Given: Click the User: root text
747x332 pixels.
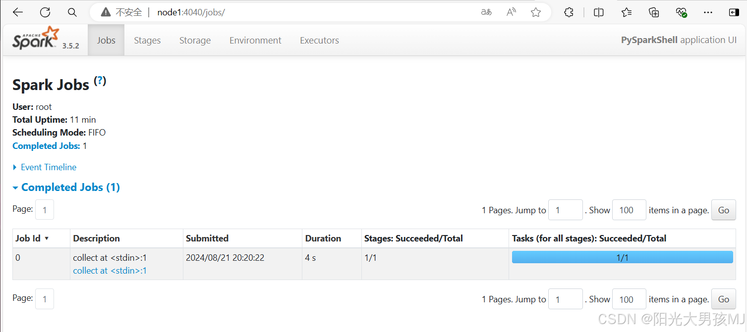Looking at the screenshot, I should [32, 107].
